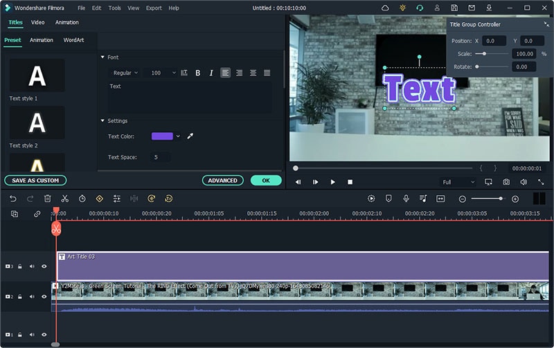Toggle the lock on track 3
Viewport: 554px width, 348px height.
tap(20, 266)
